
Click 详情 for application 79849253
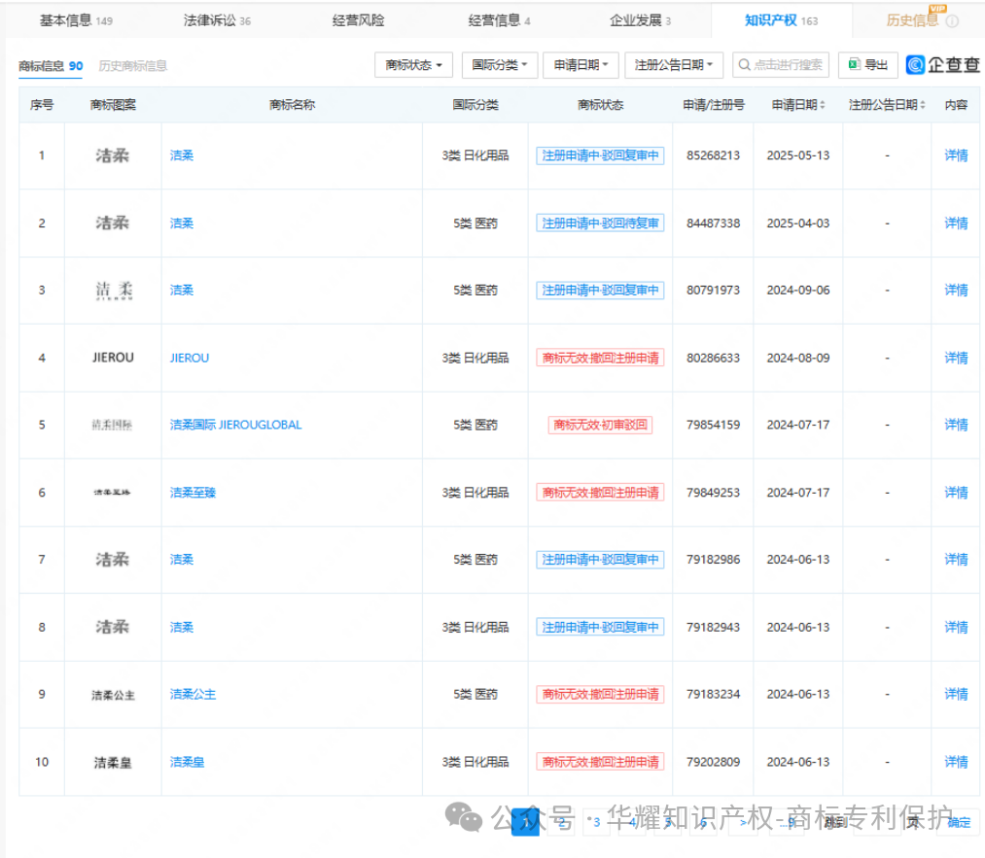point(956,493)
